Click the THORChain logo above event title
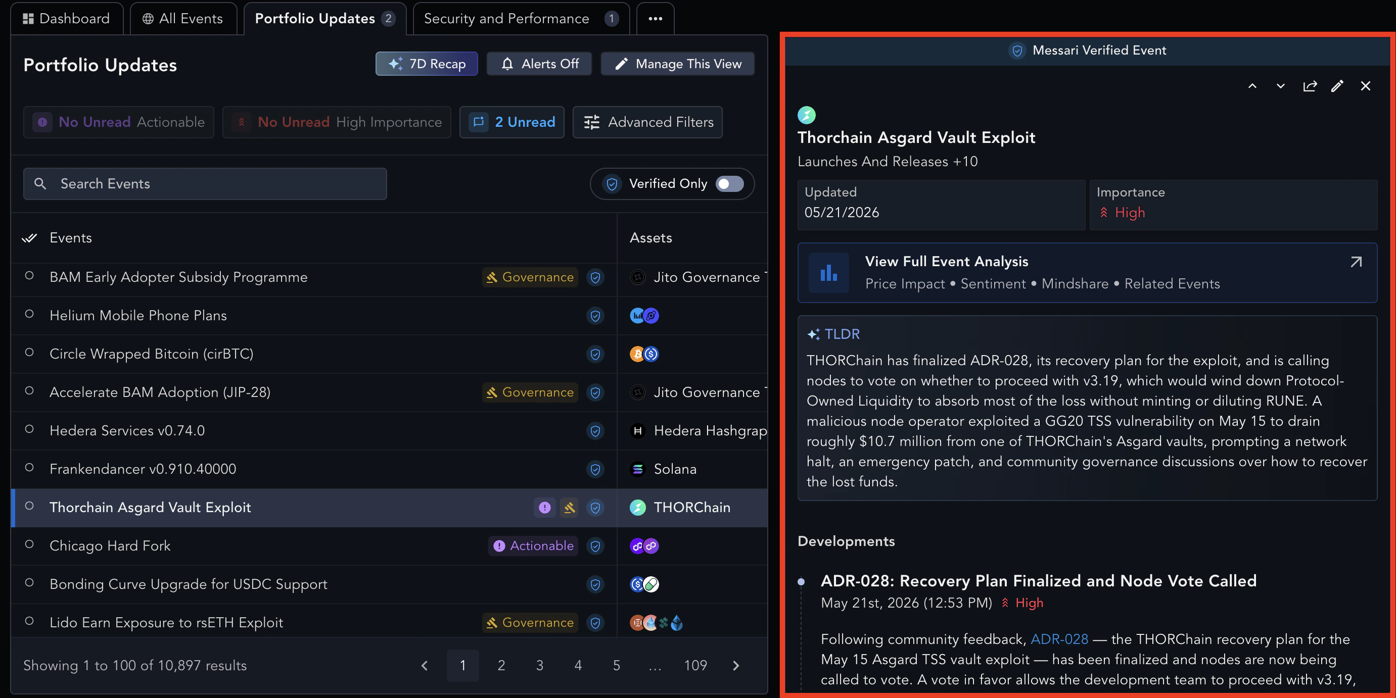Viewport: 1396px width, 698px height. (x=806, y=115)
